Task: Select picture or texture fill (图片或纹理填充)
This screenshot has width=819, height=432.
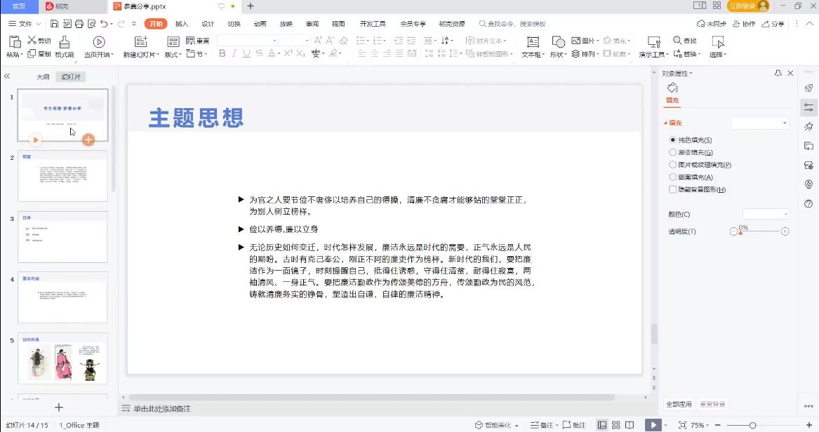Action: [673, 165]
